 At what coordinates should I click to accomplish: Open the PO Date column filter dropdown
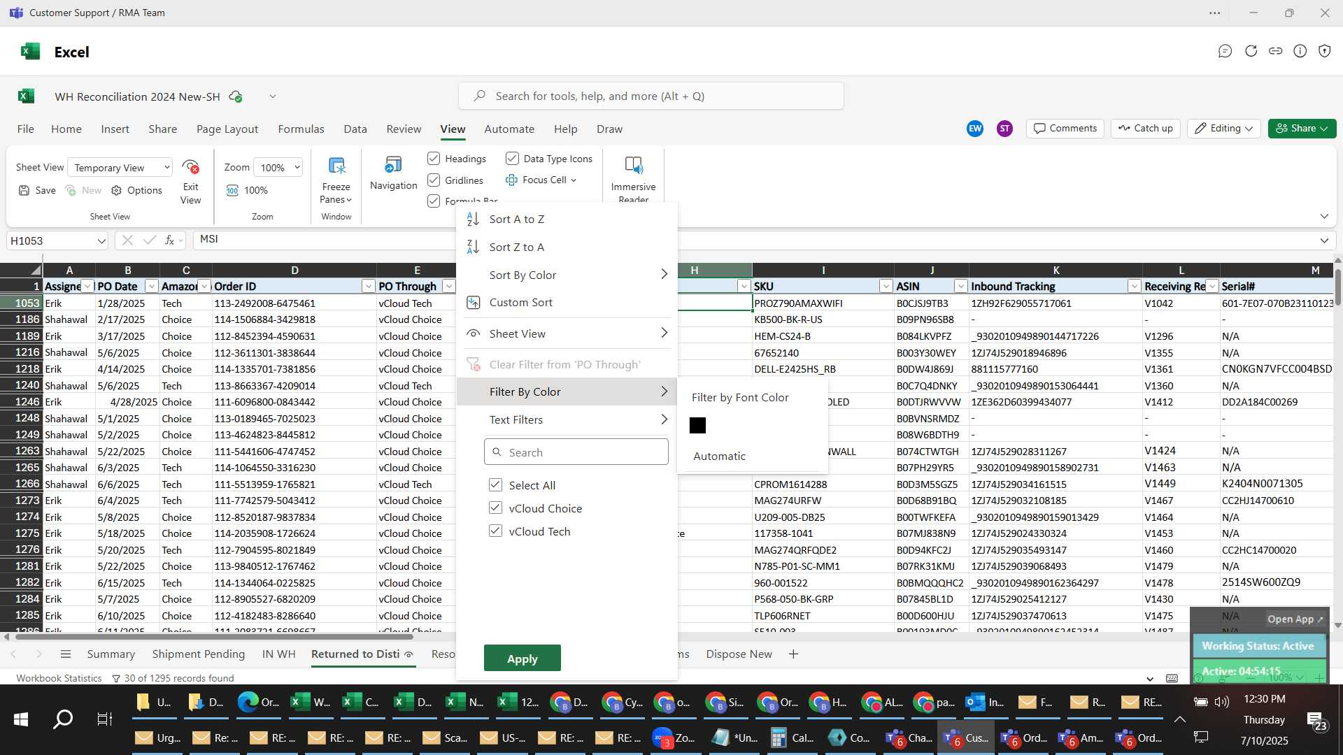click(152, 286)
